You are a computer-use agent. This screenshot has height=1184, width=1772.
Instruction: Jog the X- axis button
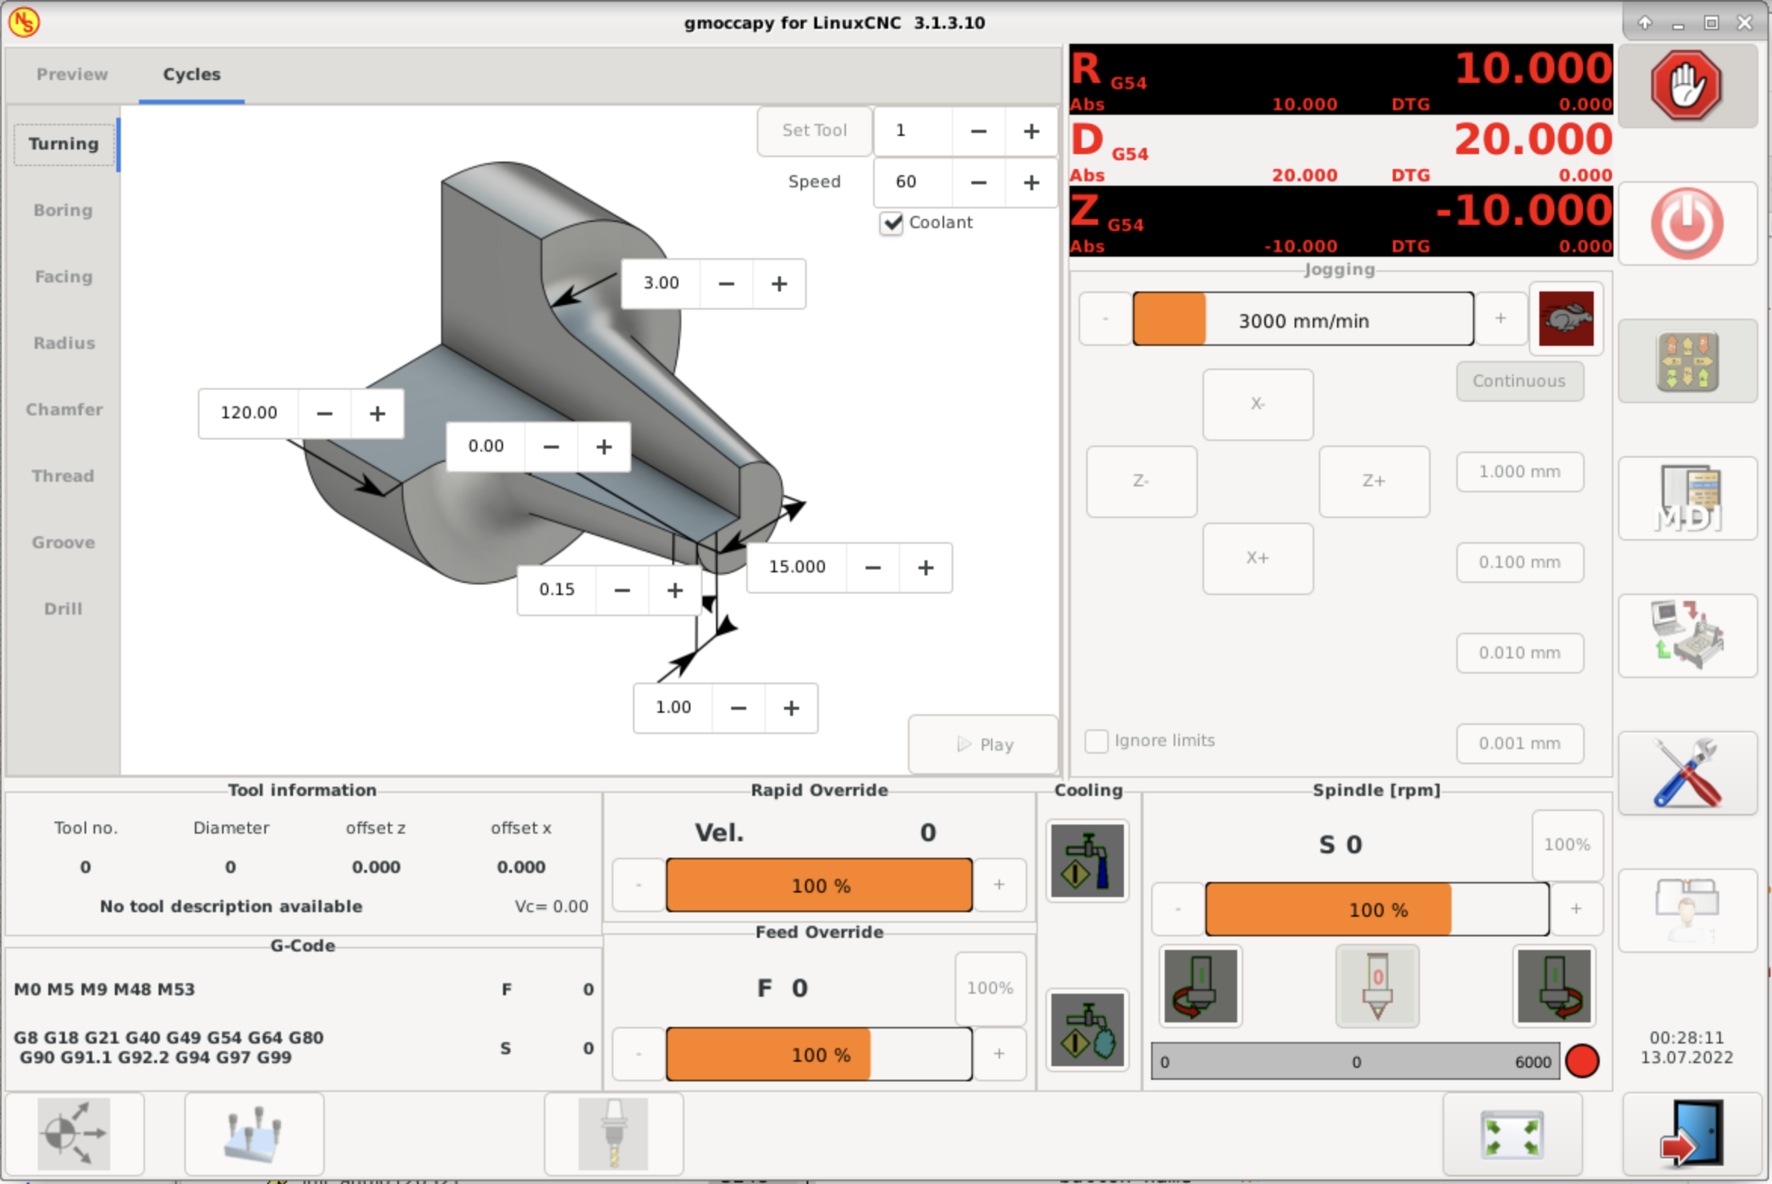click(1258, 404)
